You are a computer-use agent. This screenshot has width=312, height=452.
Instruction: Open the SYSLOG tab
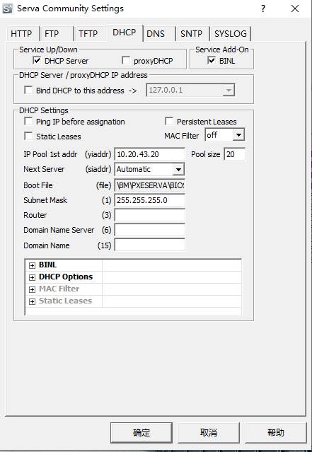[231, 34]
